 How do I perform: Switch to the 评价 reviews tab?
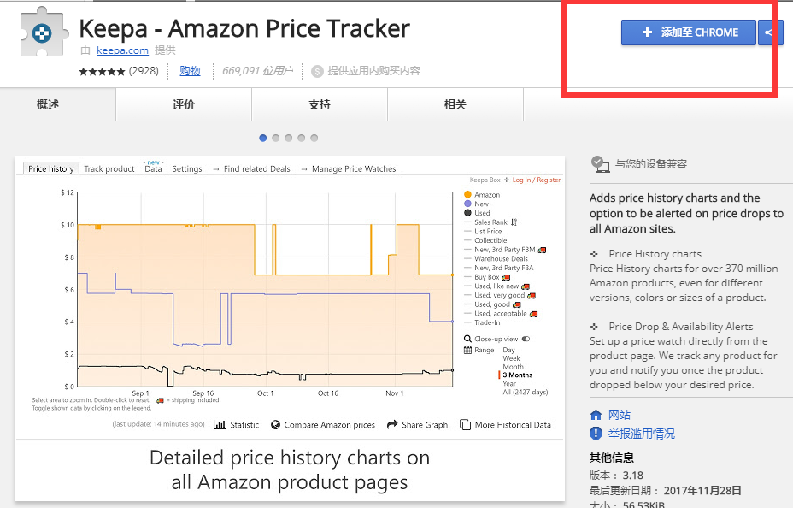[184, 104]
